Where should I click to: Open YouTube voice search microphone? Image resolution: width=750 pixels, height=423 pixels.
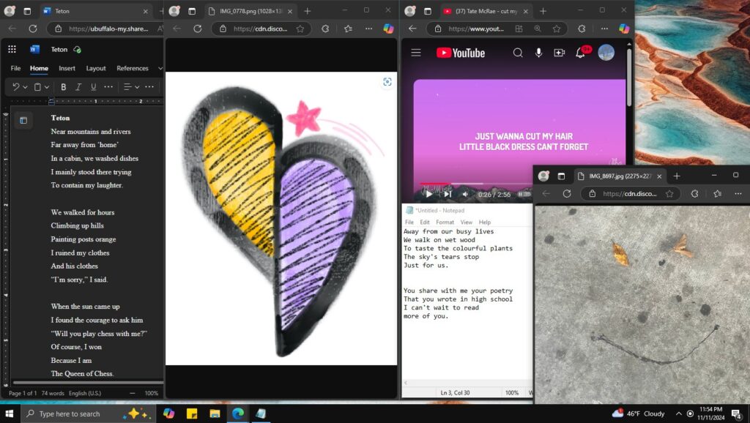[539, 53]
